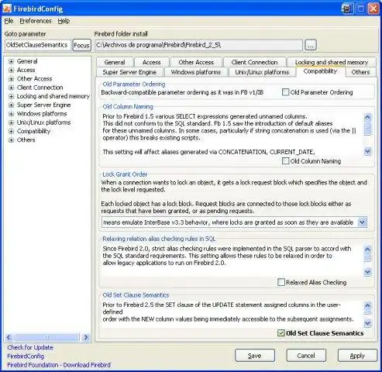
Task: Open Firebird Foundation download link
Action: click(59, 365)
